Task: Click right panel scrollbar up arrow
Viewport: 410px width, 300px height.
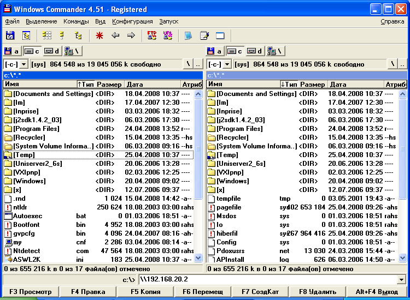Action: pyautogui.click(x=402, y=94)
